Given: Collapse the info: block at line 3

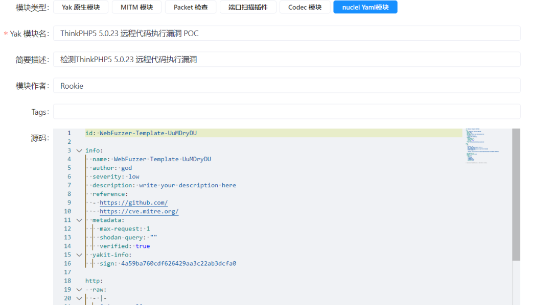Looking at the screenshot, I should point(79,150).
